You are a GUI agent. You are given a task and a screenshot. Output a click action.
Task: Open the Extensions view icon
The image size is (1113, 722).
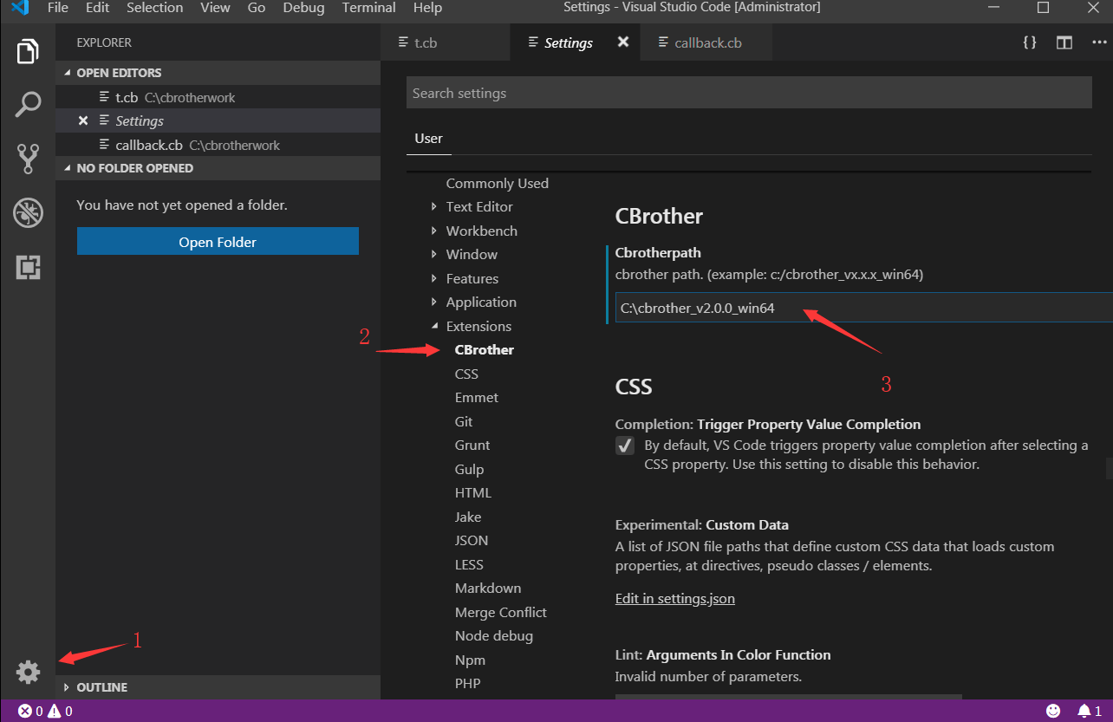coord(28,268)
